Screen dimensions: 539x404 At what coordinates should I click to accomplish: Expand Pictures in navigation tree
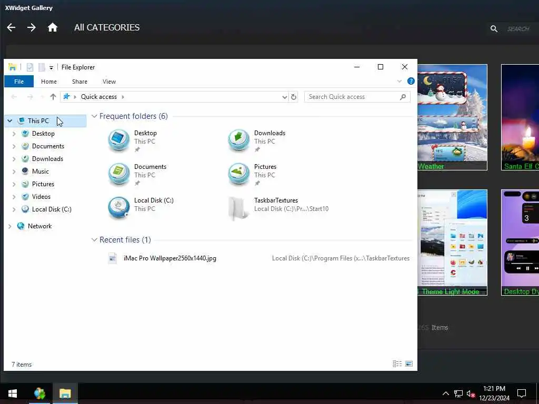(x=14, y=184)
